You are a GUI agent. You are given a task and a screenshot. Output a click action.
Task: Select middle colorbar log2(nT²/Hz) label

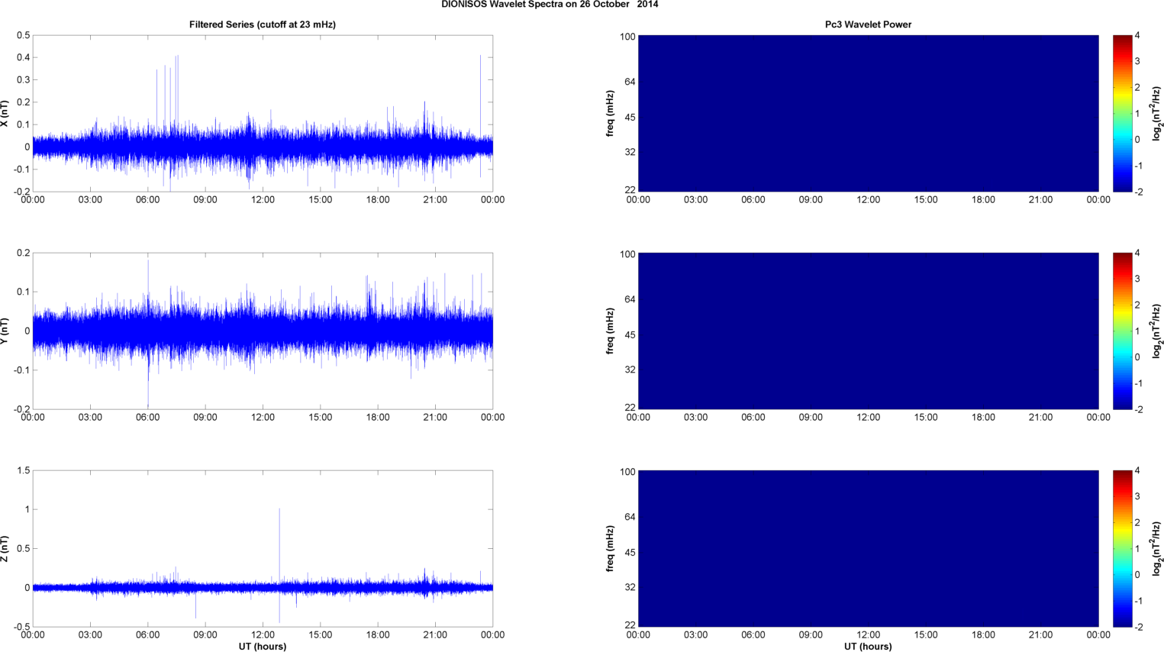point(1157,331)
